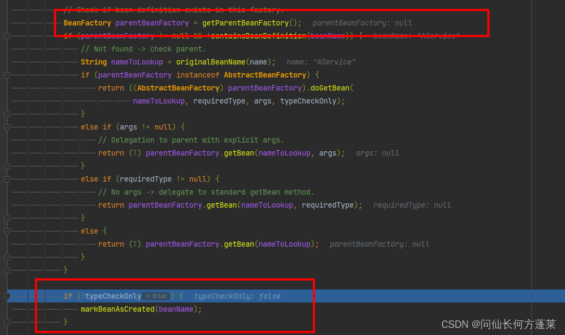Click the inline '= true' evaluation badge

[156, 296]
